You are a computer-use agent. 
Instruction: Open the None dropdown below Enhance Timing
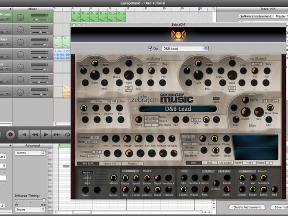click(30, 209)
